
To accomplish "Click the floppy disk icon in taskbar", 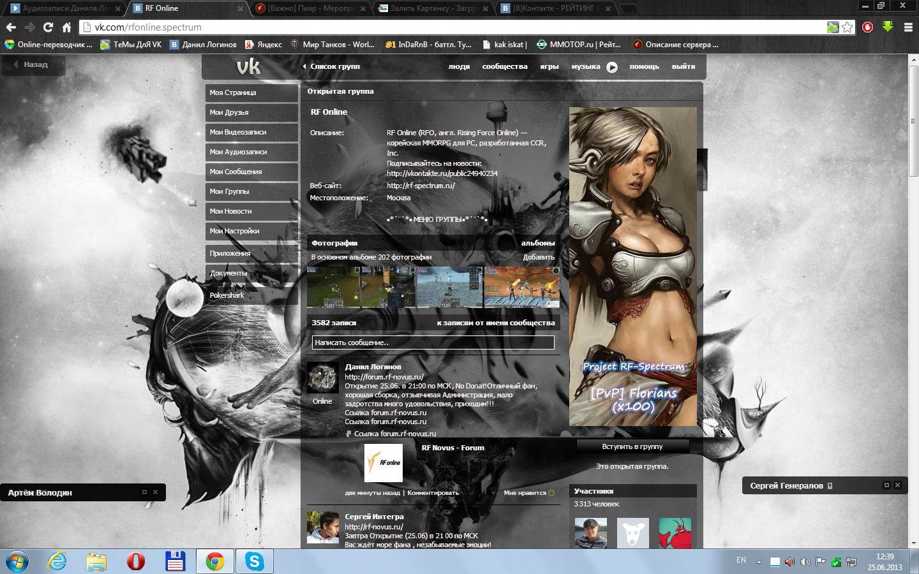I will pyautogui.click(x=175, y=562).
